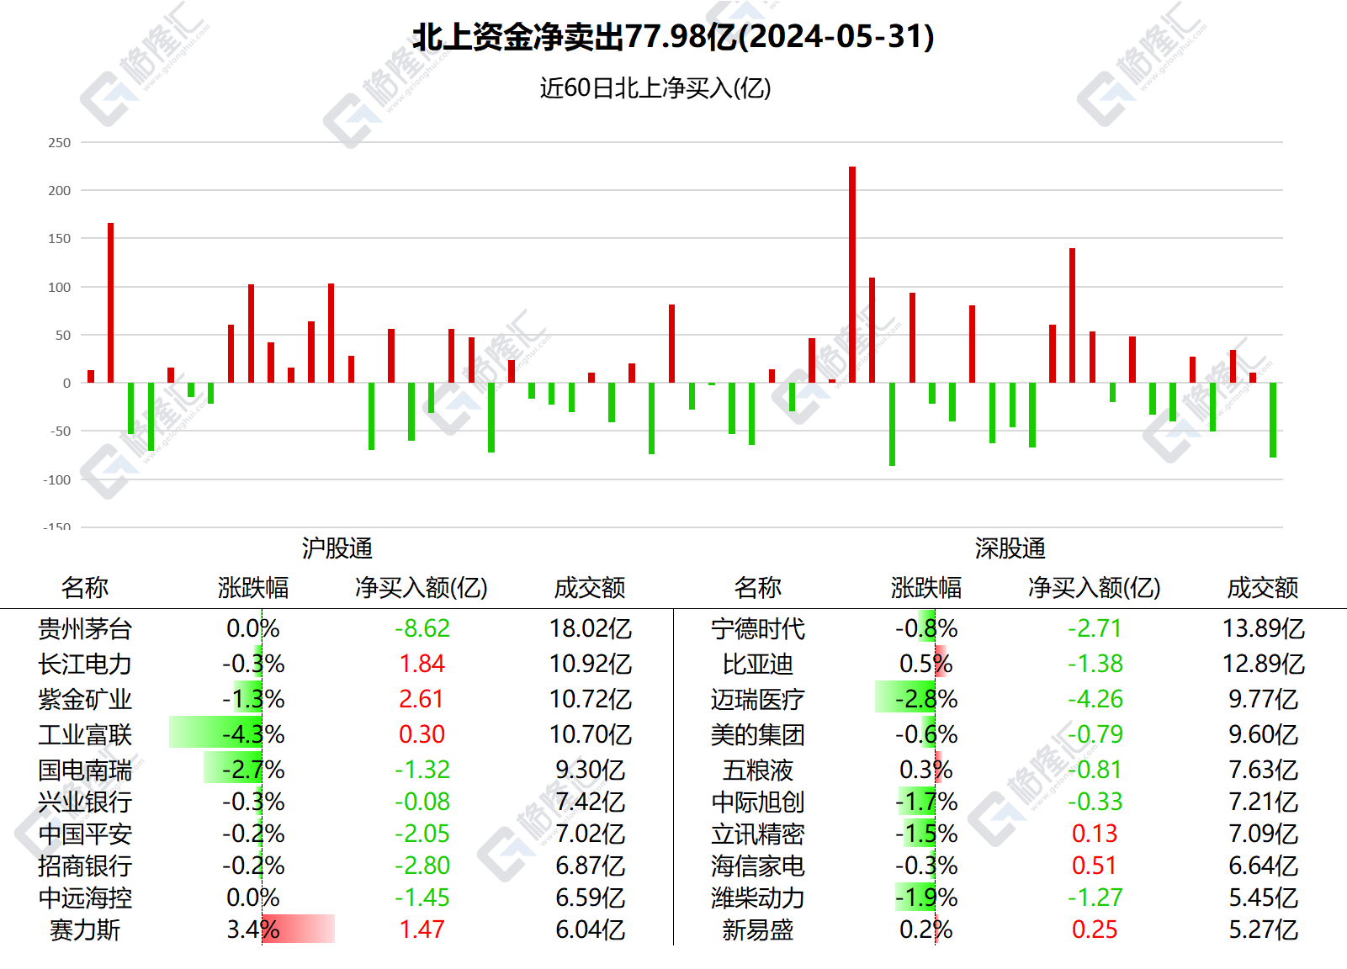1347x969 pixels.
Task: Click the chart title showing 北上资金净卖出77.98亿
Action: click(673, 37)
